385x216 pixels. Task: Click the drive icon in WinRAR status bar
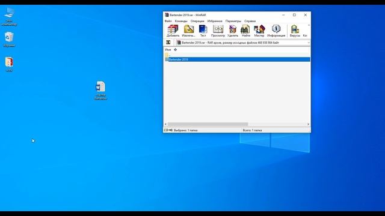(166, 130)
